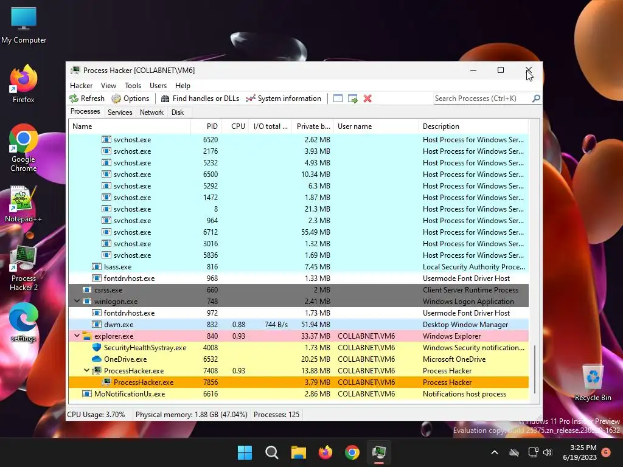Sort by the I/O total column header
The width and height of the screenshot is (623, 467).
[270, 126]
